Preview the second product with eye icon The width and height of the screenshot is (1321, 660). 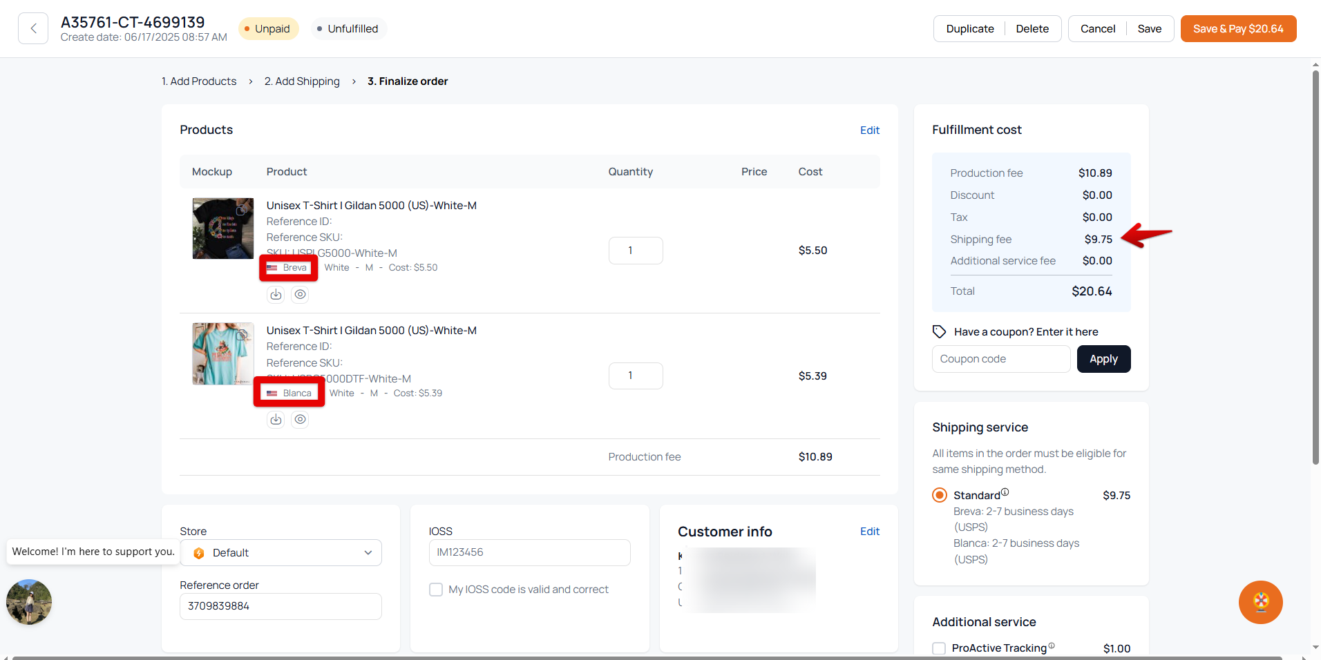click(300, 420)
